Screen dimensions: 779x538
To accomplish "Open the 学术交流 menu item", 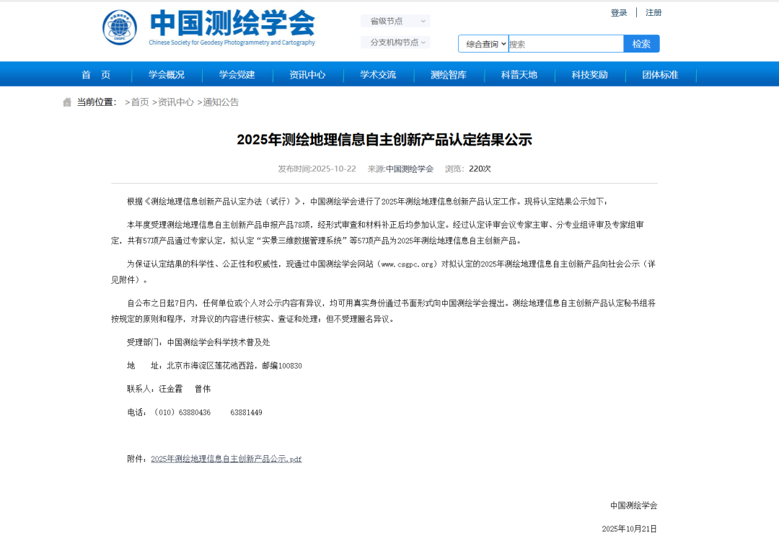I will 378,75.
